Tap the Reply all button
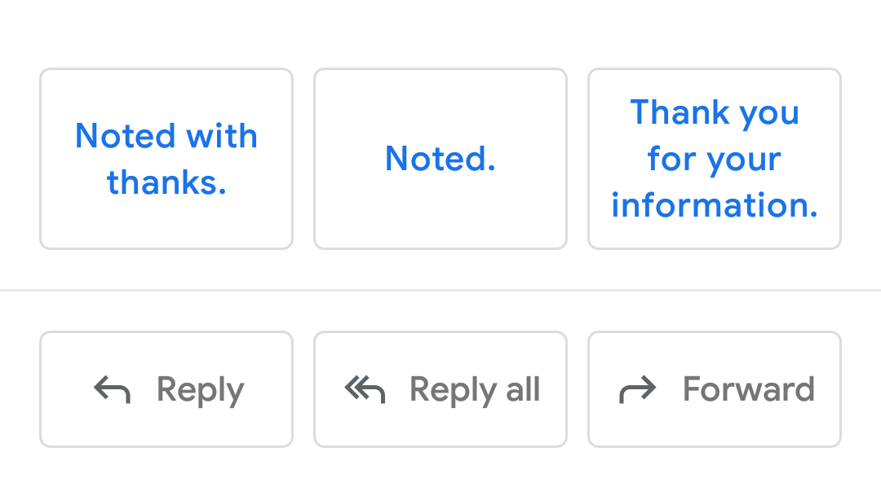Image resolution: width=881 pixels, height=487 pixels. pyautogui.click(x=440, y=389)
